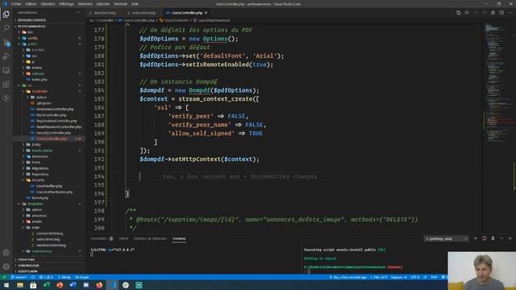Kill terminal with trash icon
This screenshot has width=516, height=290.
(493, 238)
